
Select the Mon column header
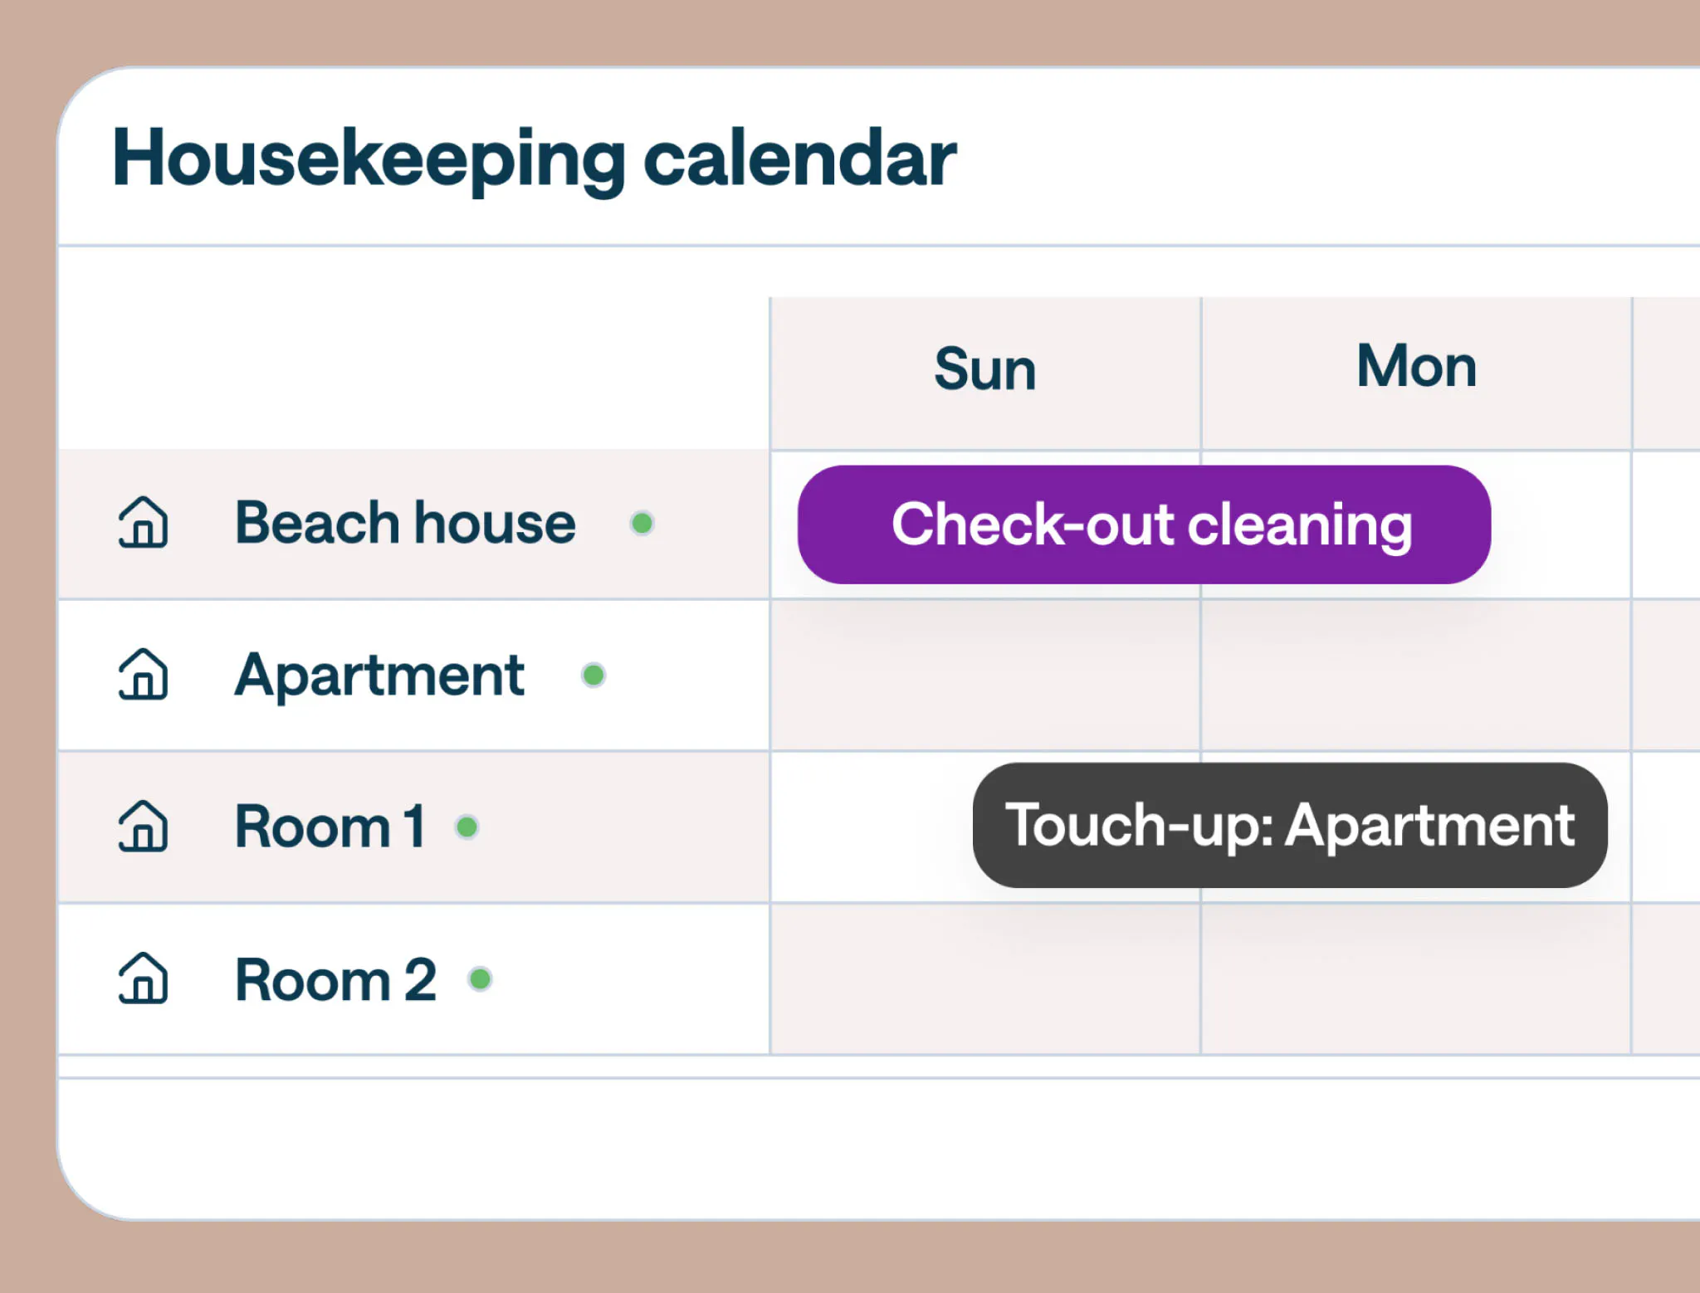(x=1416, y=365)
